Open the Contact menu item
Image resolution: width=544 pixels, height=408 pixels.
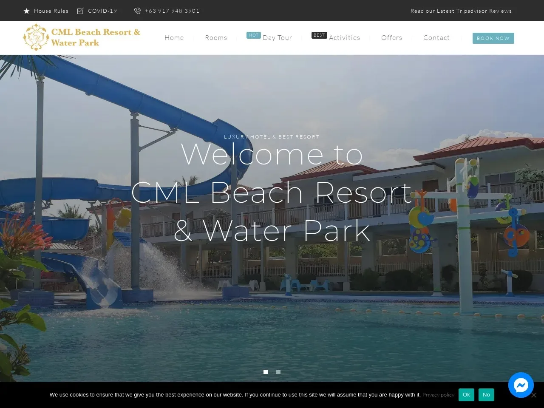point(436,38)
